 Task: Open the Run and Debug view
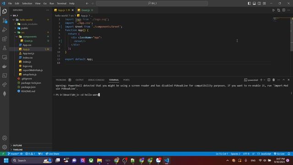[x=5, y=30]
